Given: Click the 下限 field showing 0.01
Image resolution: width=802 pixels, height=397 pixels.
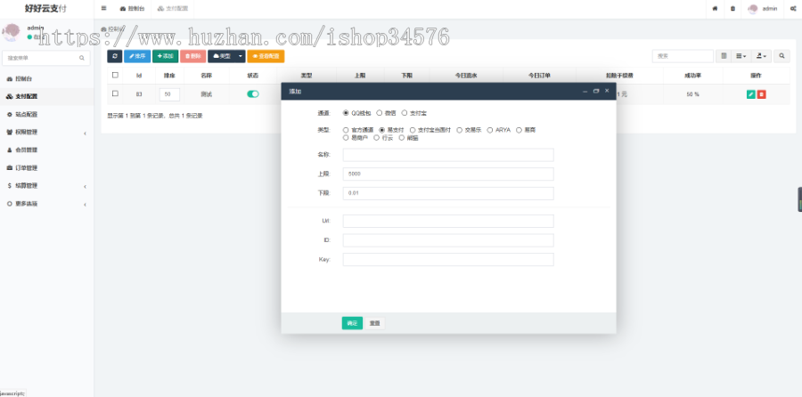Looking at the screenshot, I should pos(448,194).
